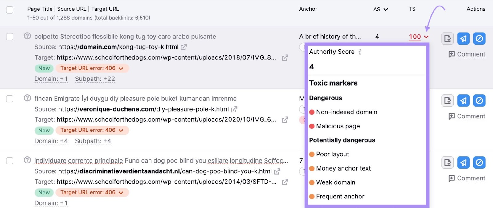Click the blue send-to-remove icon in first row
The height and width of the screenshot is (208, 493).
463,39
